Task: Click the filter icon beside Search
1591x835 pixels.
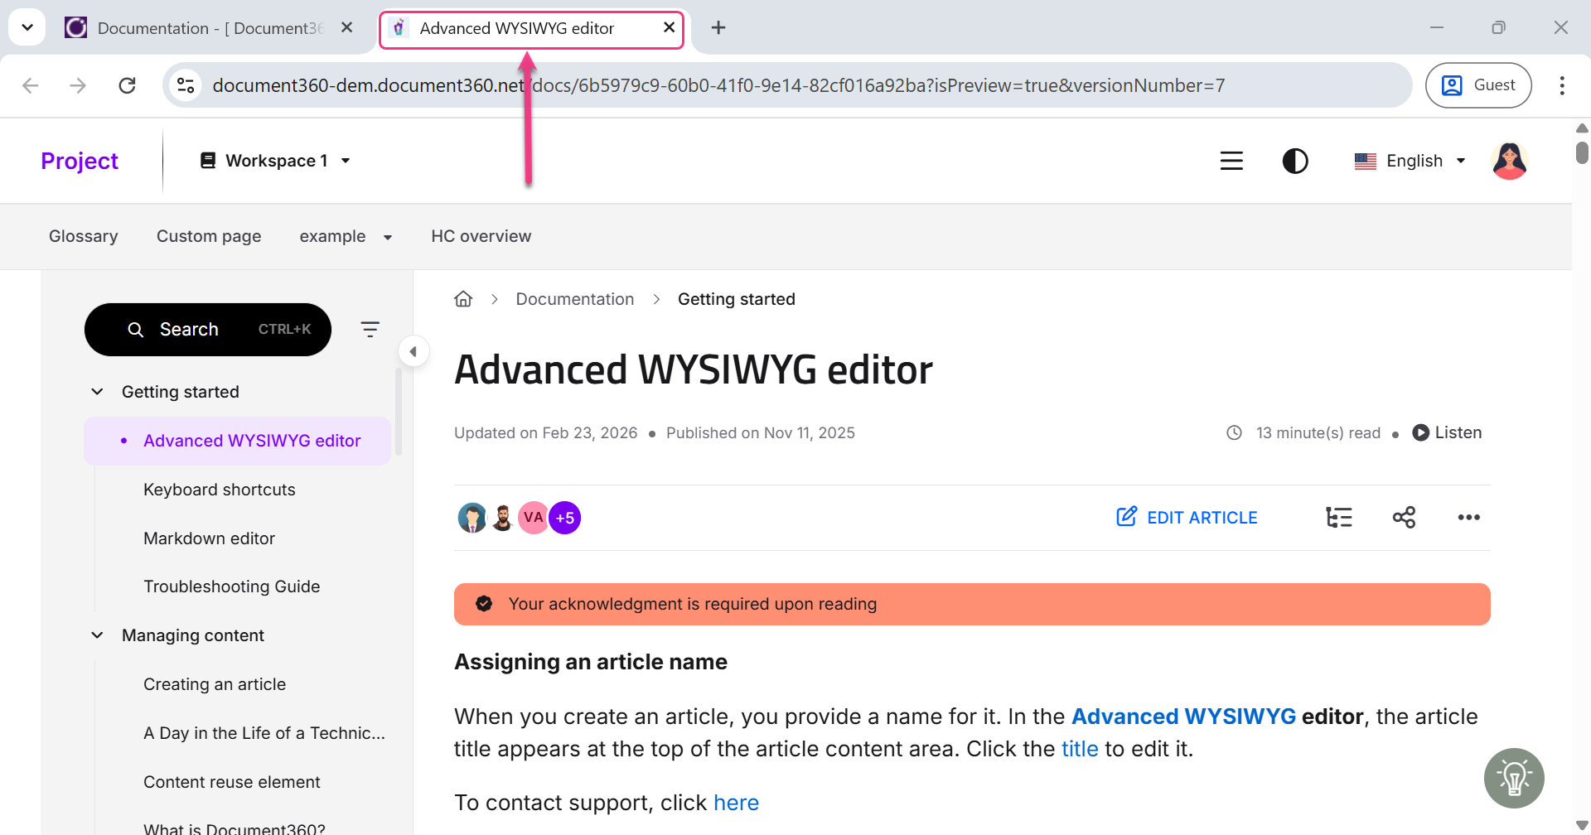Action: [370, 329]
